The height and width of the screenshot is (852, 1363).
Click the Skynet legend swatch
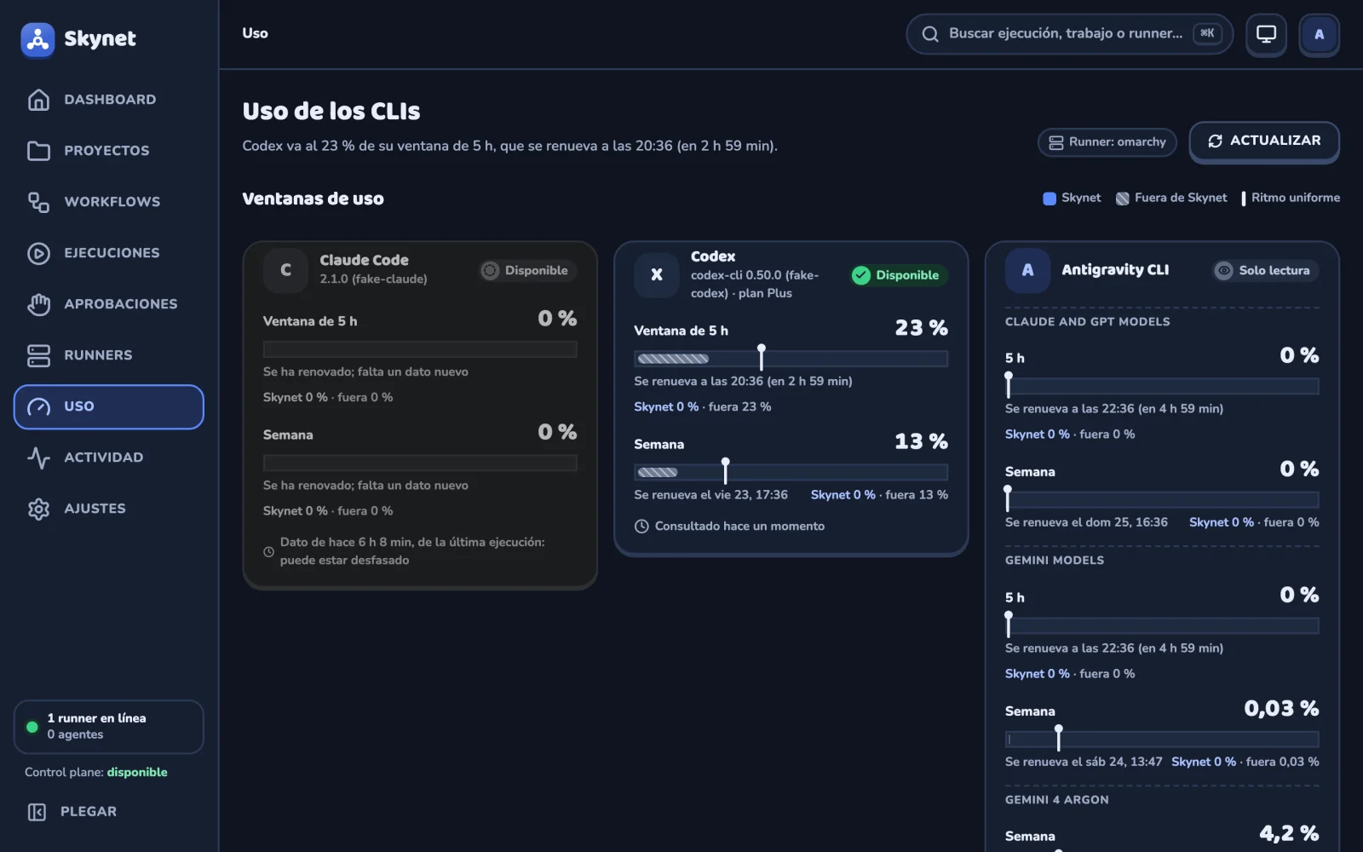click(1050, 199)
